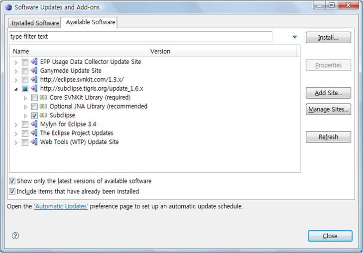Expand the Optional JNA Library node
This screenshot has width=363, height=253.
click(x=25, y=107)
